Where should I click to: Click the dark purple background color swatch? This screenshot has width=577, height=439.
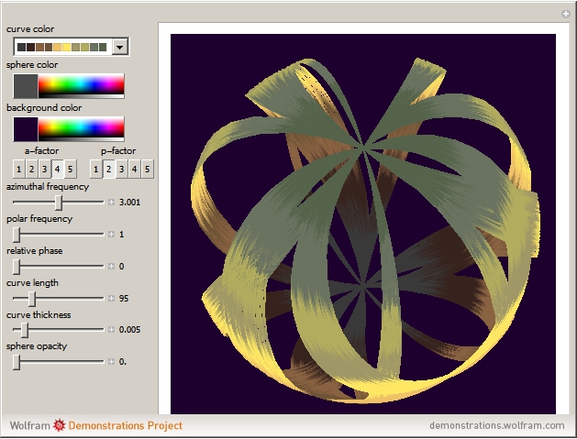26,129
